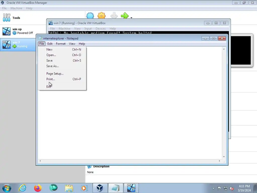
Task: Open Machine menu of win 7 VM window
Action: [65, 29]
